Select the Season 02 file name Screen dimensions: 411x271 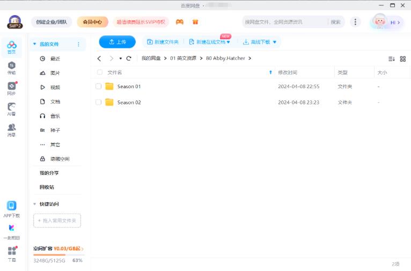click(129, 102)
